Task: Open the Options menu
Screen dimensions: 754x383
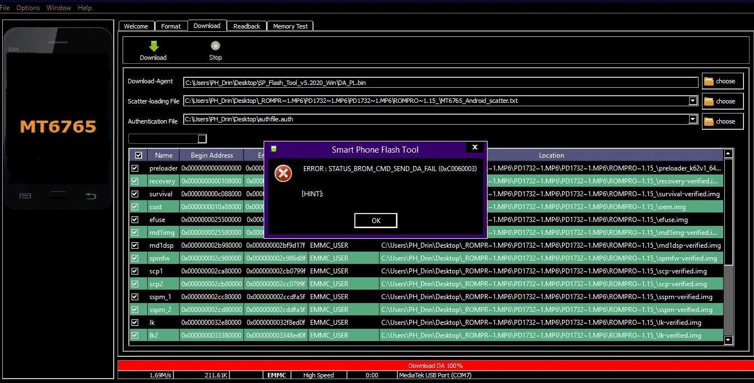Action: (28, 8)
